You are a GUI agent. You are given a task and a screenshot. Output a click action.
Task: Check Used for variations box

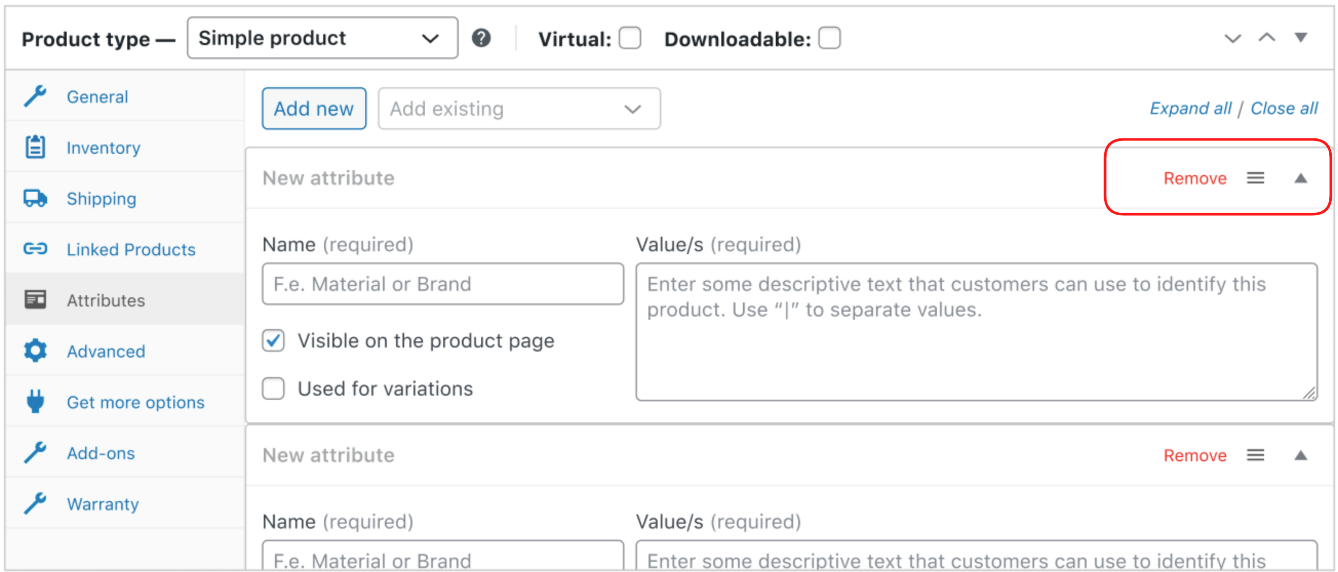[x=273, y=389]
